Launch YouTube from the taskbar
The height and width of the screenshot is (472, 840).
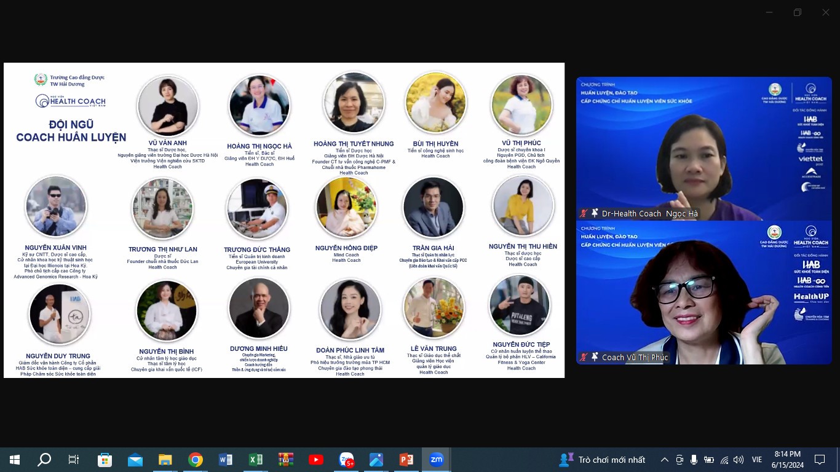point(316,460)
